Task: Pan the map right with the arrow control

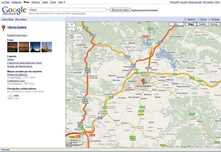Action: click(75, 27)
